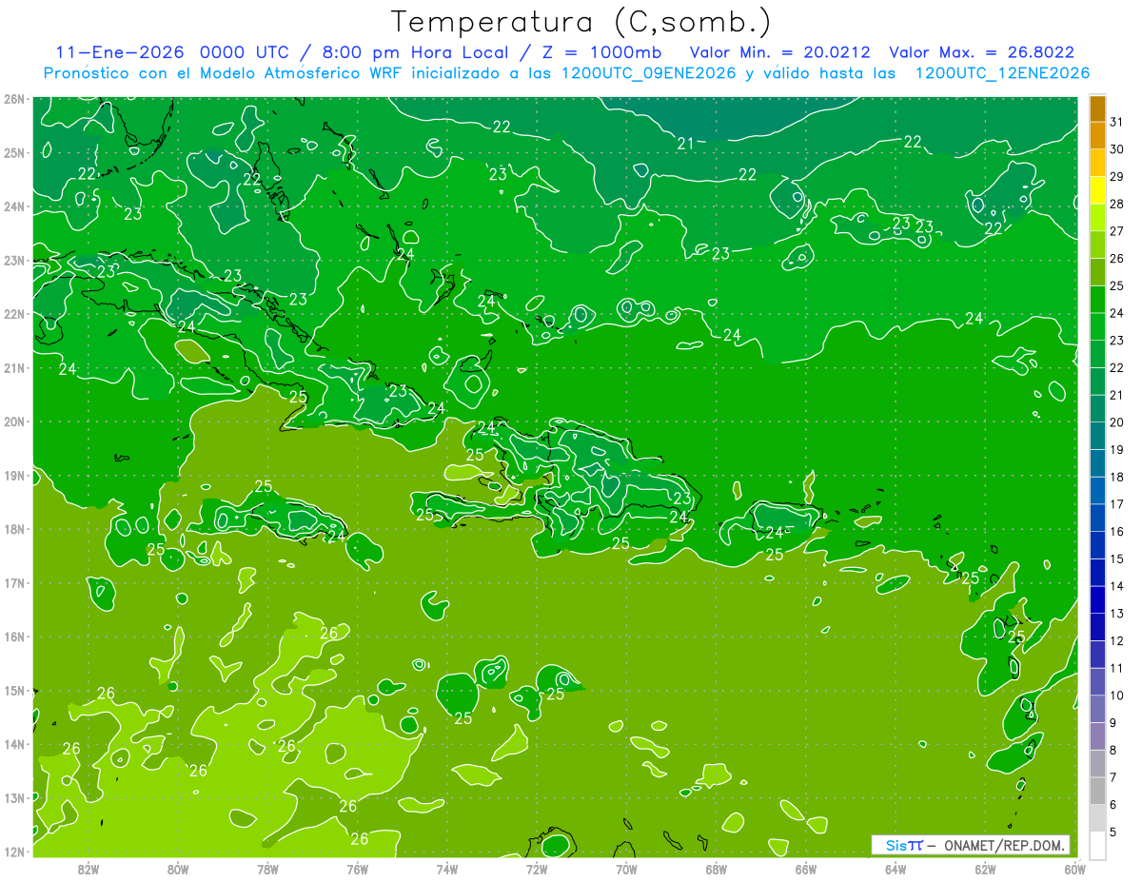Click the color scale label "31"
The height and width of the screenshot is (882, 1142).
tap(1116, 122)
